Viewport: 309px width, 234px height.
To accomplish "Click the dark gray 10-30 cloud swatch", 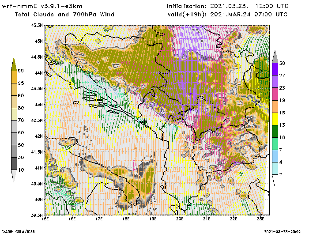I will click(x=14, y=164).
